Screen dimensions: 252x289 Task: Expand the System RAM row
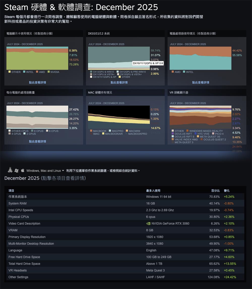pos(17,204)
